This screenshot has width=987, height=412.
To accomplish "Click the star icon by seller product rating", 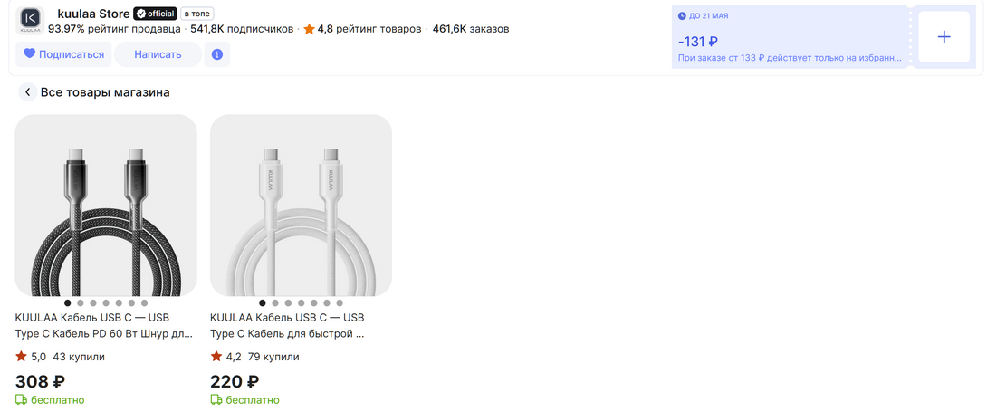I will point(310,29).
